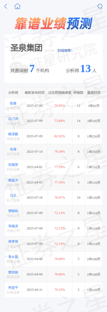Open analyst 李永磊 of 国海证券
The image size is (107, 312).
(x=13, y=257)
